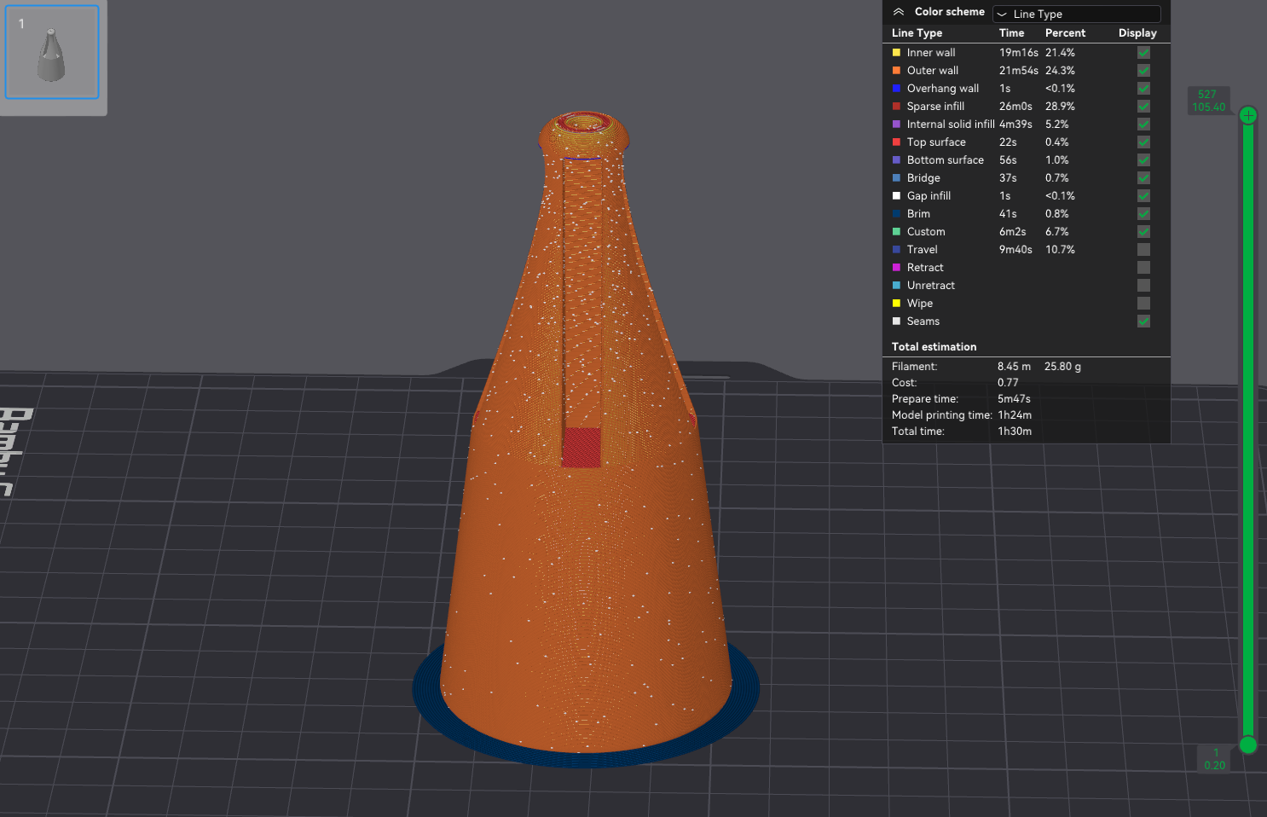Show Wipe moves in preview

1143,303
